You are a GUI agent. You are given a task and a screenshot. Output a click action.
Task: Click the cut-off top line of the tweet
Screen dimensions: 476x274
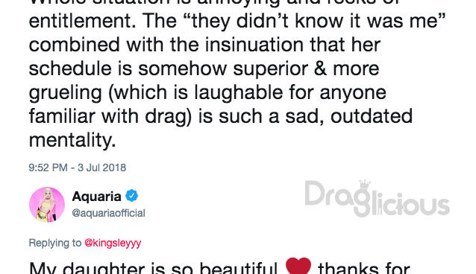coord(216,2)
